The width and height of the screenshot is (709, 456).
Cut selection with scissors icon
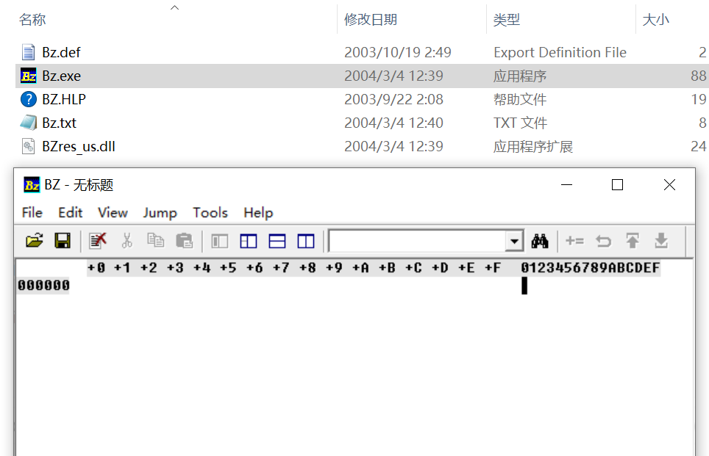coord(127,241)
